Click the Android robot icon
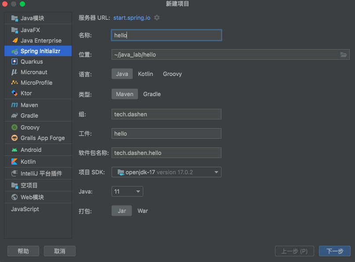 [x=14, y=150]
